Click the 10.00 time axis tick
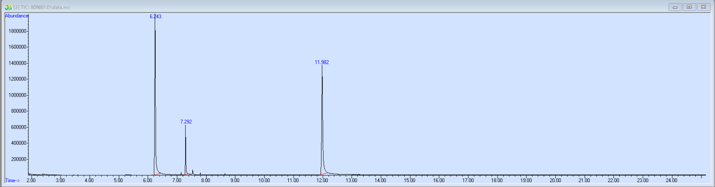This screenshot has width=715, height=187. coord(264,180)
